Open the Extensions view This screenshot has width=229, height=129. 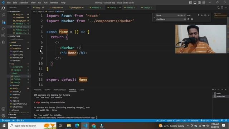(3, 35)
